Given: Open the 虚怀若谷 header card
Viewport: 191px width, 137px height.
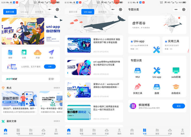Looking at the screenshot, I should click(157, 25).
